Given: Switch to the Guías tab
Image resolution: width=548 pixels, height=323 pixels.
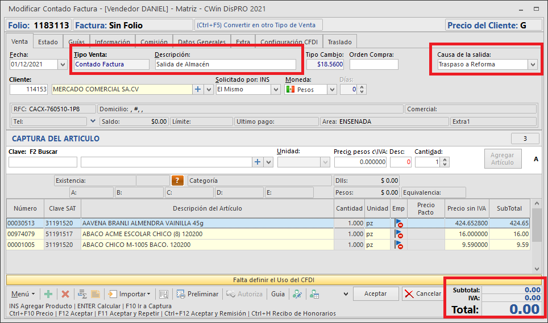Looking at the screenshot, I should tap(77, 42).
